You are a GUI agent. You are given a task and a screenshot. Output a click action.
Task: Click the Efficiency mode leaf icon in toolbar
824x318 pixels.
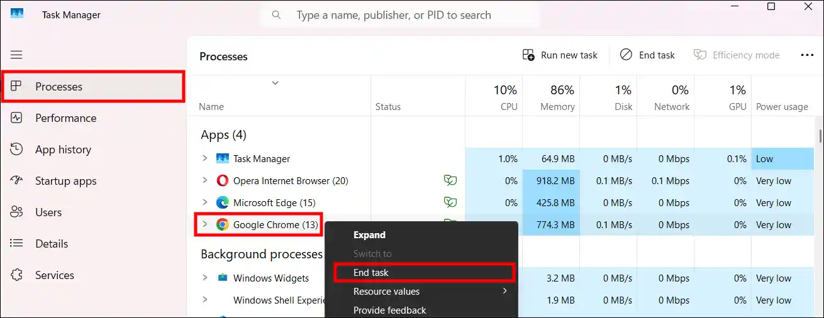699,55
